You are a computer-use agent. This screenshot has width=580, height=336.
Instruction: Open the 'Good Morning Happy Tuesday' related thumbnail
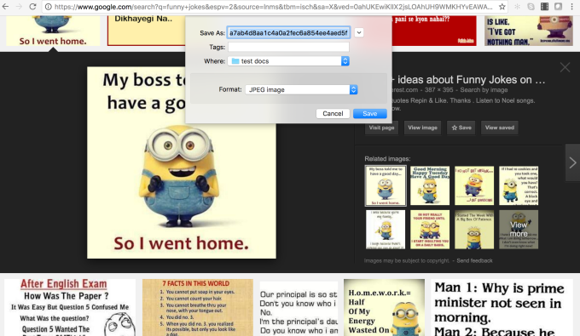pos(430,185)
